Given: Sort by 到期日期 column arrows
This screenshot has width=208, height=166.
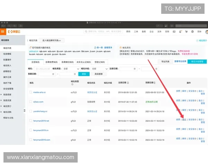Looking at the screenshot, I should (155, 83).
